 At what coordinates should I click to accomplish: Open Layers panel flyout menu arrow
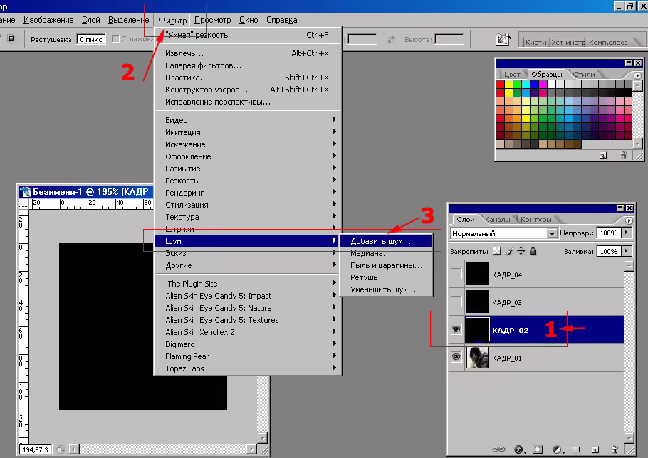pos(629,220)
